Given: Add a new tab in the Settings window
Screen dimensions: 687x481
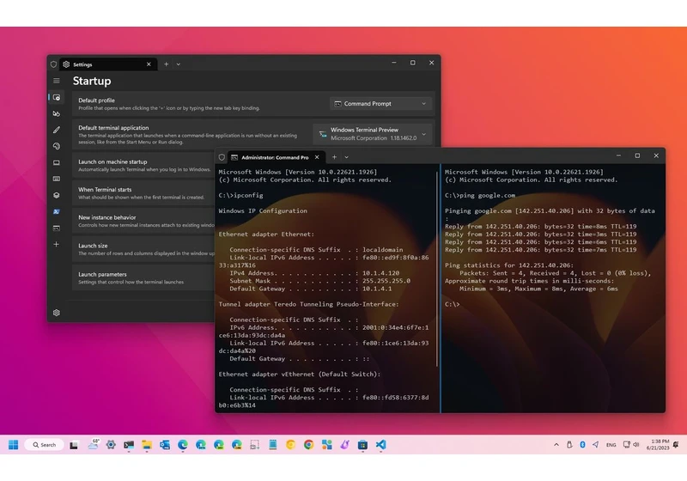Looking at the screenshot, I should pos(166,64).
